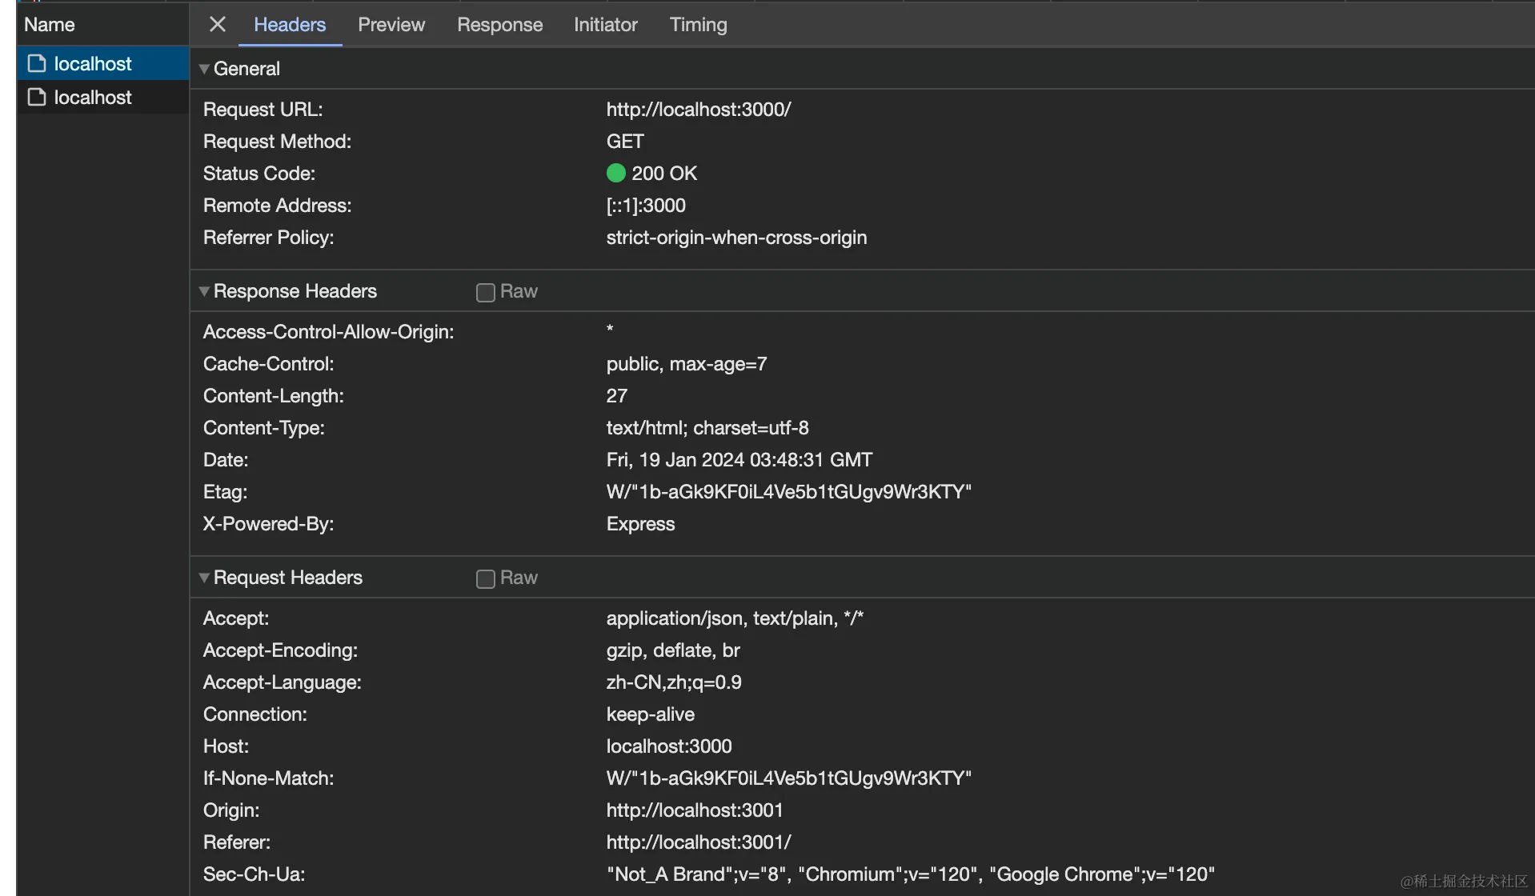This screenshot has height=896, width=1535.
Task: Click the second localhost document icon
Action: [37, 97]
